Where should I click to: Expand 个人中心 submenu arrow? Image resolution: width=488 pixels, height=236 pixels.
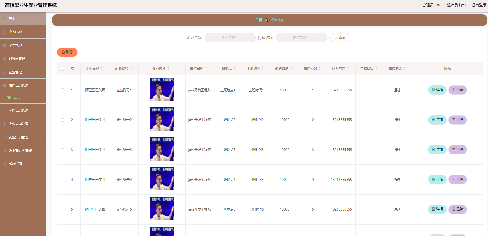(x=40, y=31)
